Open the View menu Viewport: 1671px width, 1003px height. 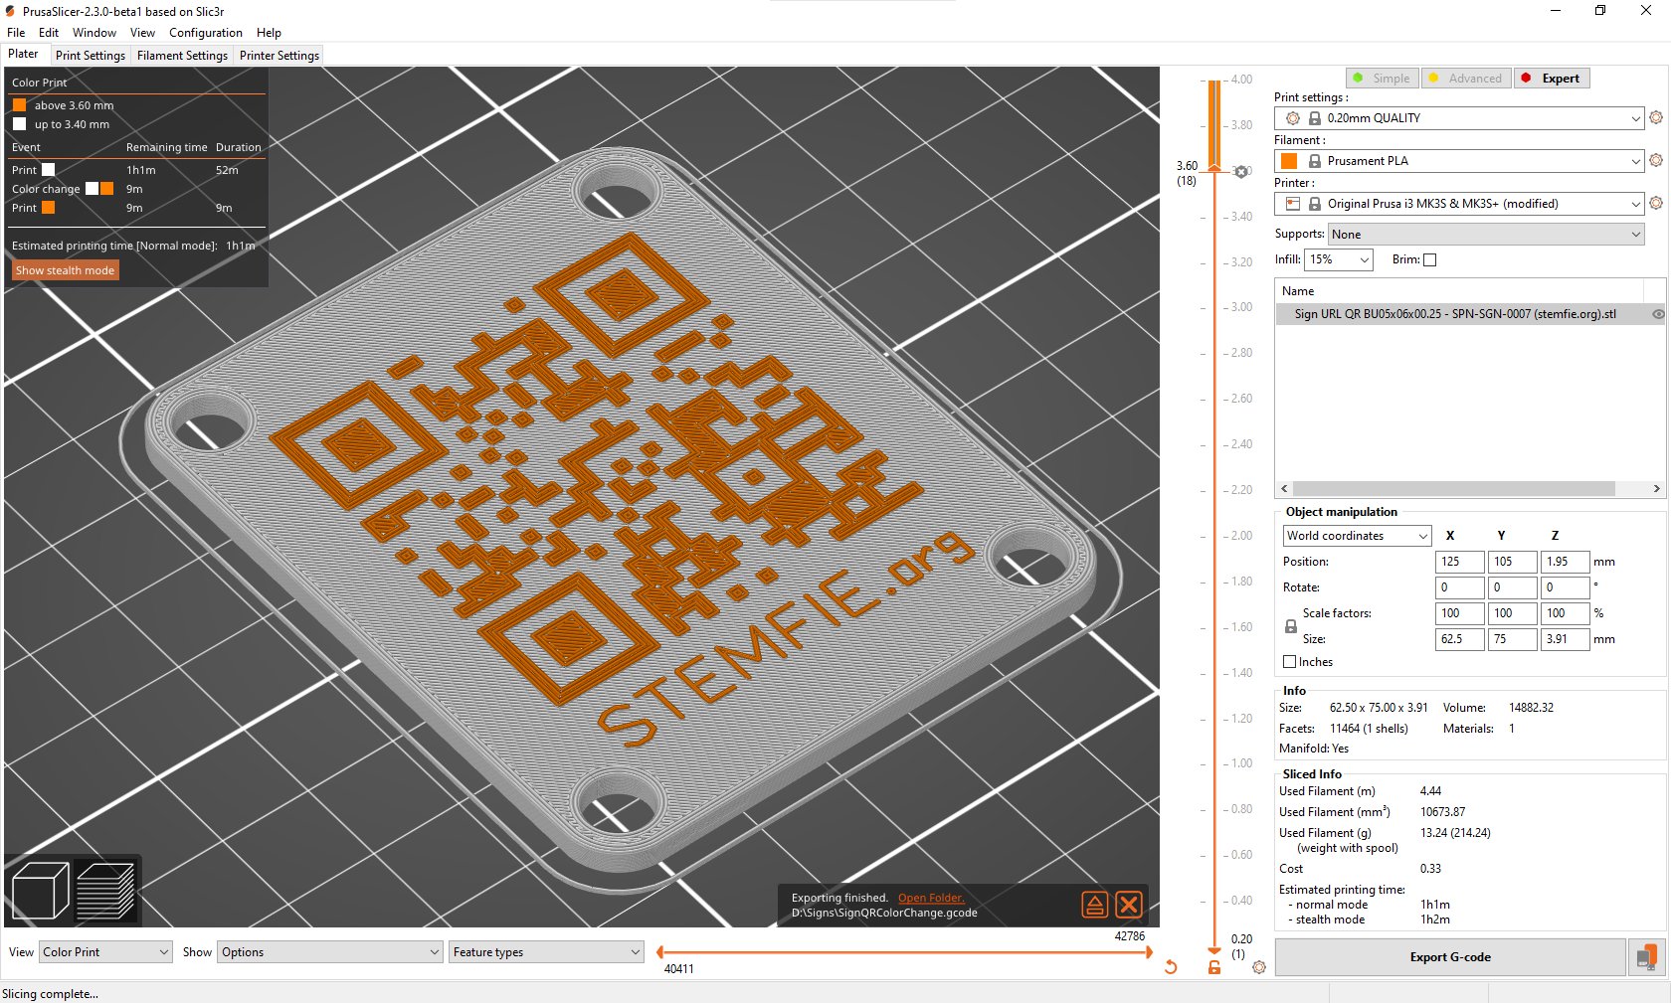[143, 33]
